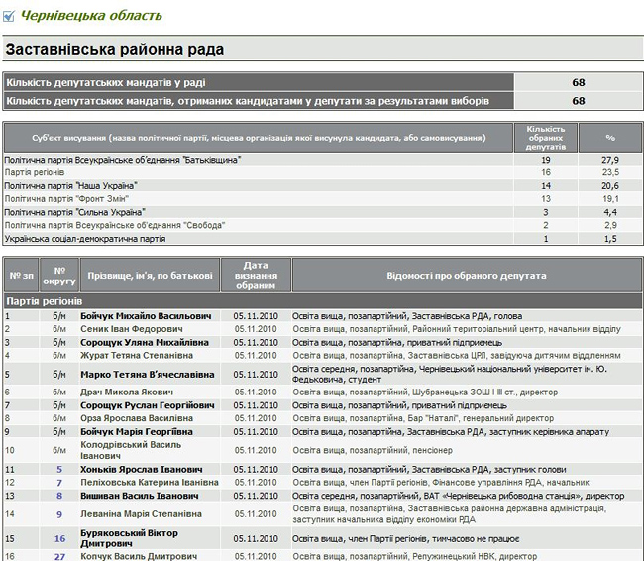The height and width of the screenshot is (561, 644).
Task: Click the № округу column header
Action: pos(59,276)
